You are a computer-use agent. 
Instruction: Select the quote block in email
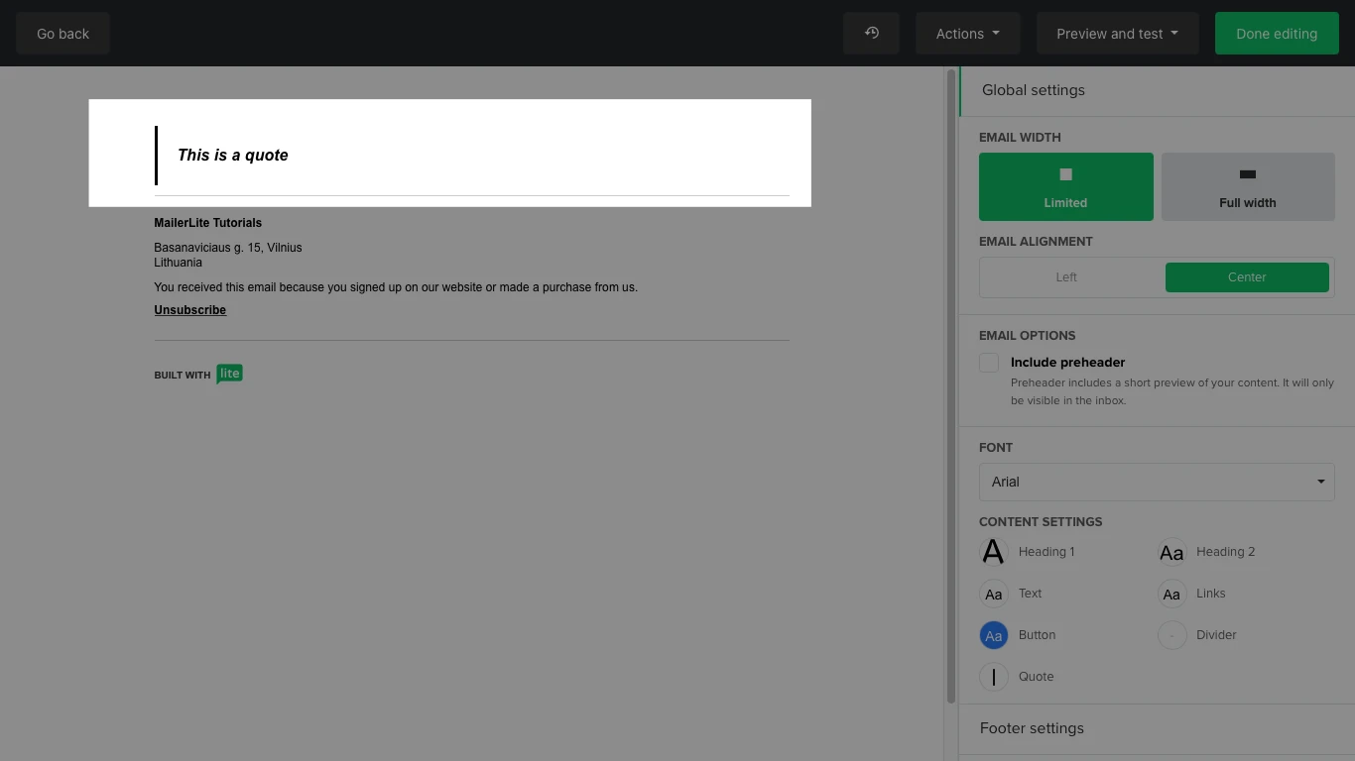pos(449,155)
